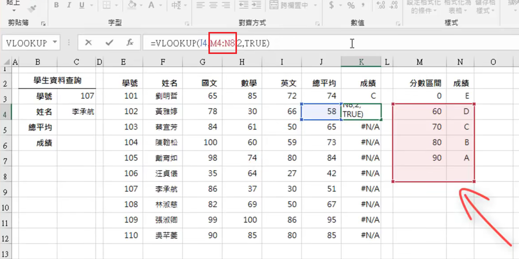Click the Select All corner triangle

click(7, 62)
